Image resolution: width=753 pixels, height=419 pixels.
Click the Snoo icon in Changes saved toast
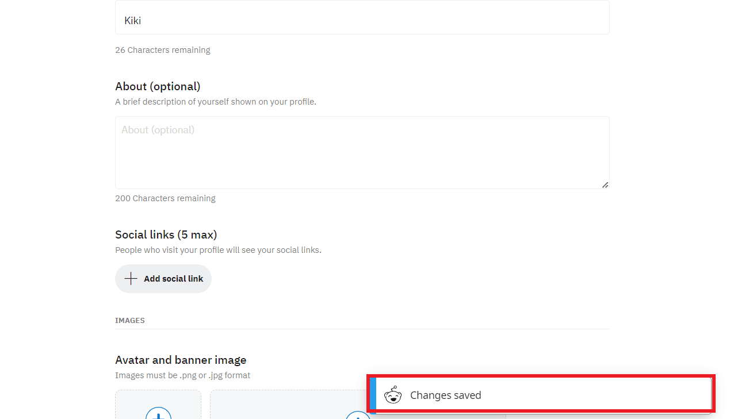393,395
